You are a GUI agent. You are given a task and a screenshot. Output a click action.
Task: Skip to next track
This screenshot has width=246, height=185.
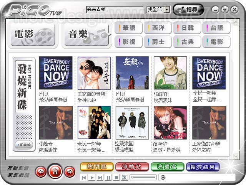100,178
